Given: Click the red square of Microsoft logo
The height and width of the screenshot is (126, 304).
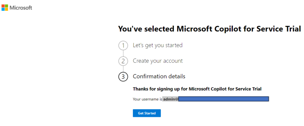Looking at the screenshot, I should coord(3,6).
